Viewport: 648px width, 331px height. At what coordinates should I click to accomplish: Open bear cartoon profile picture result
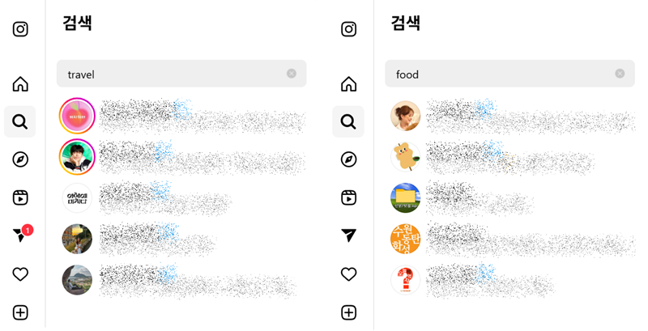pyautogui.click(x=405, y=157)
